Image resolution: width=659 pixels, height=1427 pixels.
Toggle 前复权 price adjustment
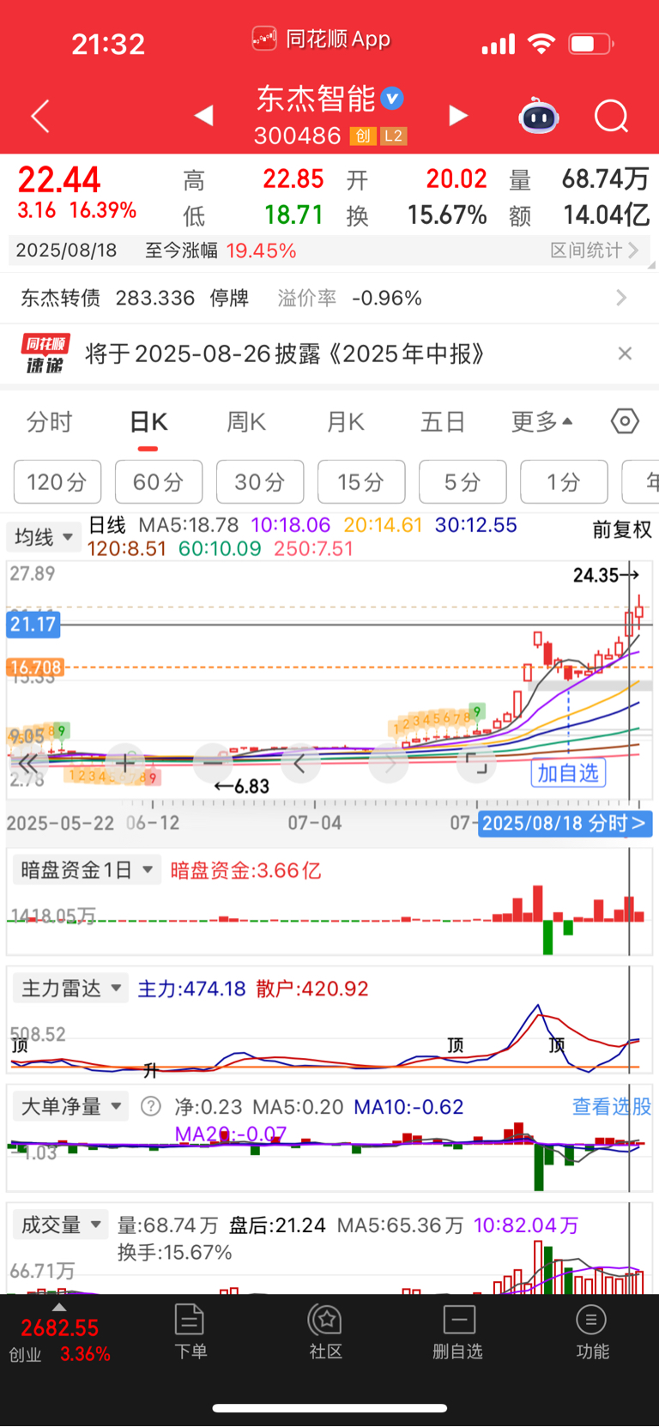(622, 529)
